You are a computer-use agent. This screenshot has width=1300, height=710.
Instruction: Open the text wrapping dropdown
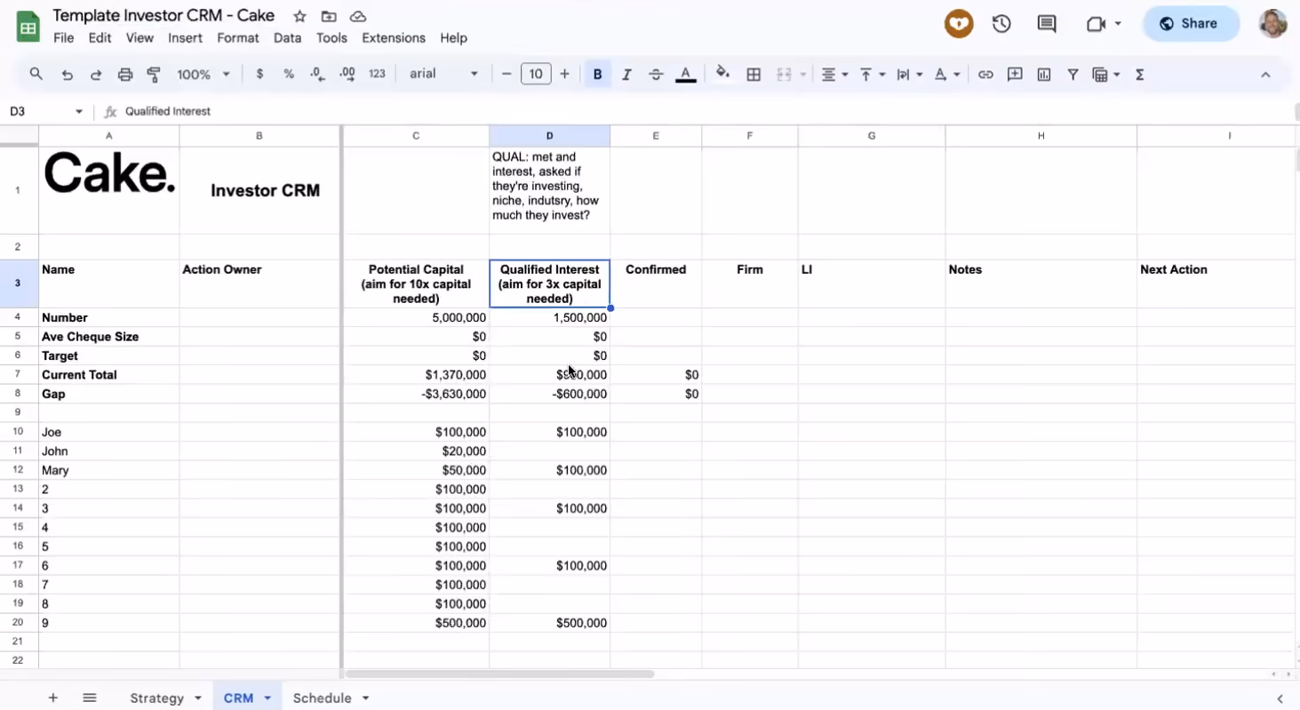pyautogui.click(x=909, y=75)
